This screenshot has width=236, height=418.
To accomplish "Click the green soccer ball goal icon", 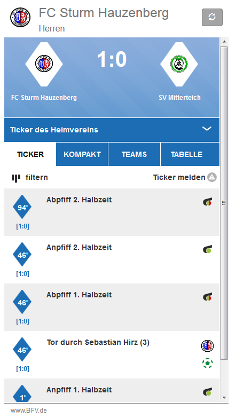I will [x=208, y=363].
